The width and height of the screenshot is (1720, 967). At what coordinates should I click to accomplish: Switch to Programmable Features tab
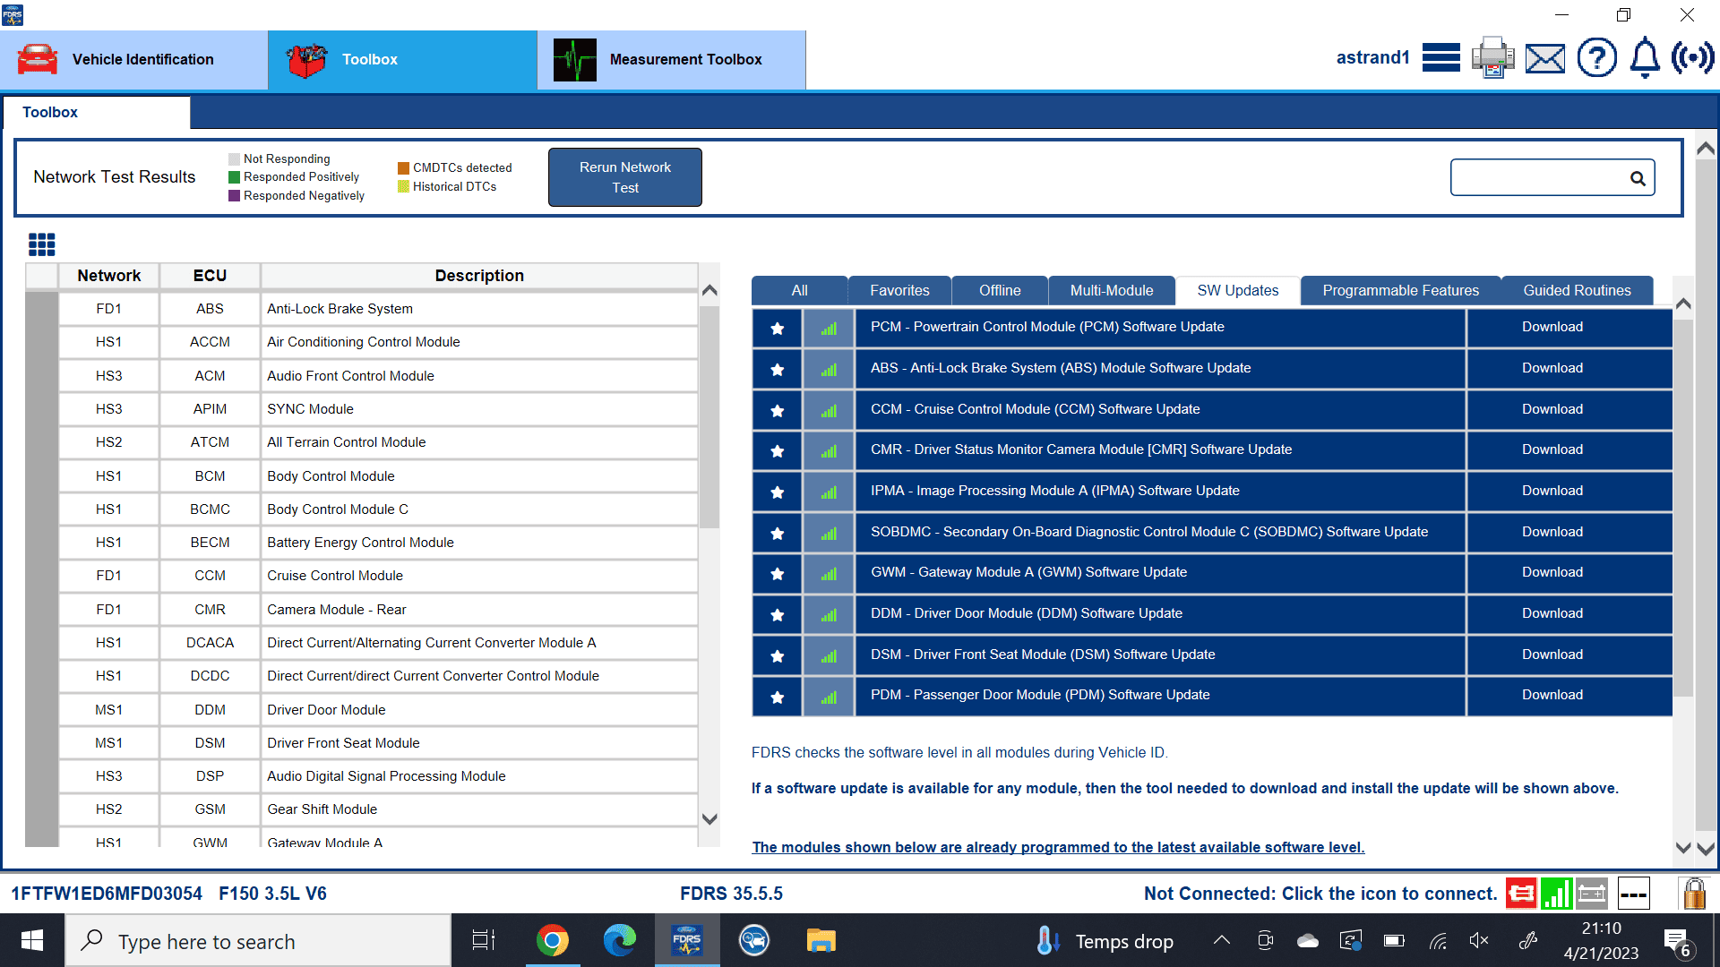coord(1400,290)
